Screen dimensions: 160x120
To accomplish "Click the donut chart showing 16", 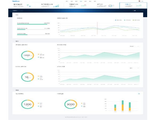I will [x=27, y=77].
